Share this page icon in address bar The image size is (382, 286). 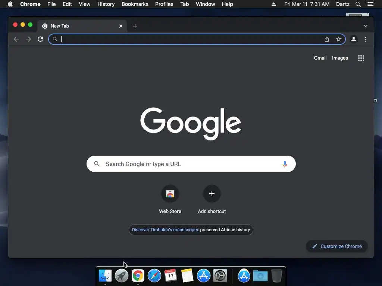point(327,39)
